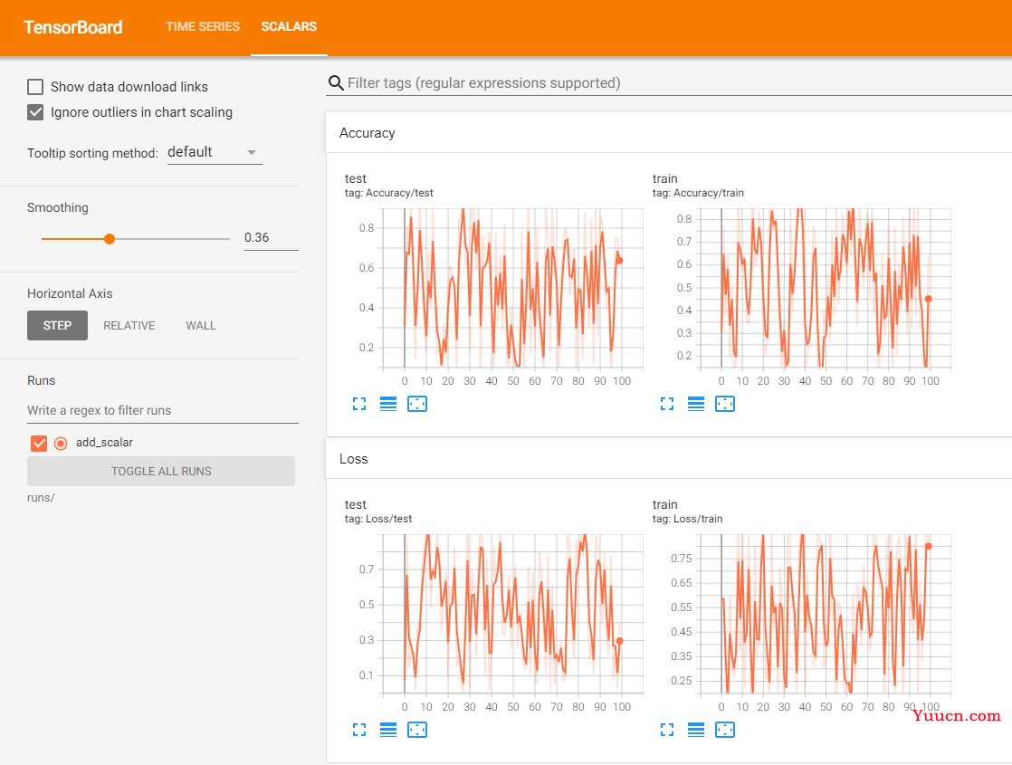Viewport: 1012px width, 765px height.
Task: Fit domain to data on Loss/train chart
Action: coord(725,730)
